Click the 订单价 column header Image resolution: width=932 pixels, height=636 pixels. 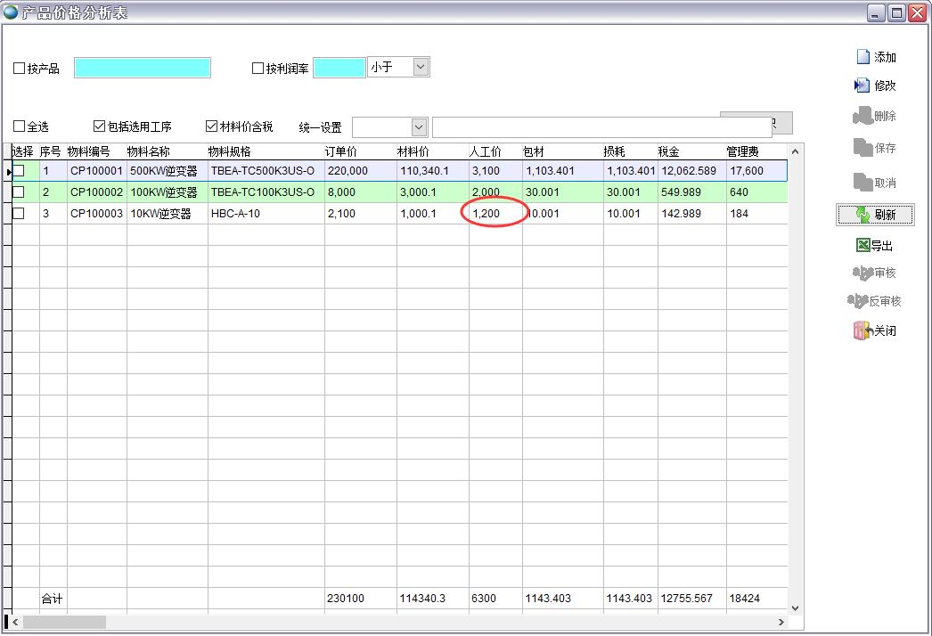pyautogui.click(x=358, y=151)
